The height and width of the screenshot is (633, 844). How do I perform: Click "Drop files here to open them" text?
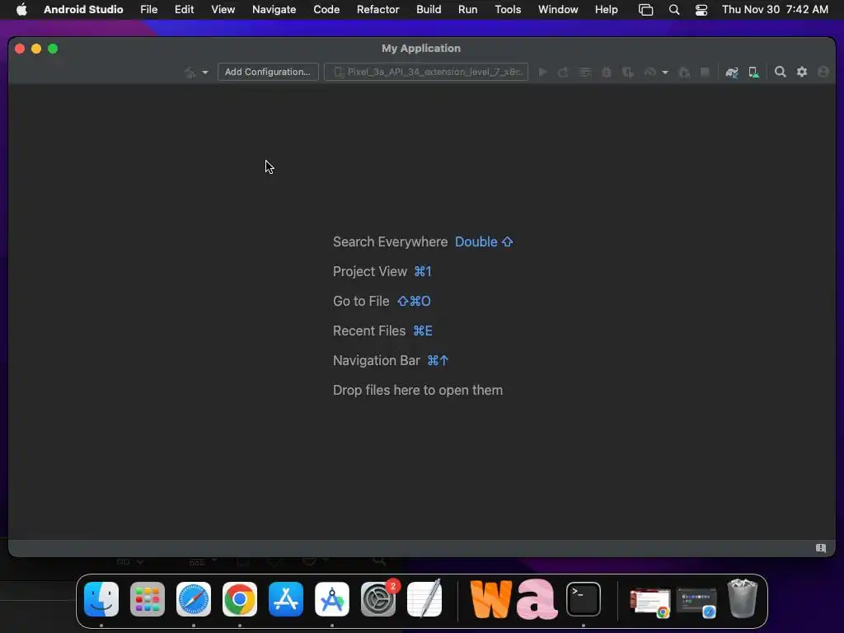418,390
